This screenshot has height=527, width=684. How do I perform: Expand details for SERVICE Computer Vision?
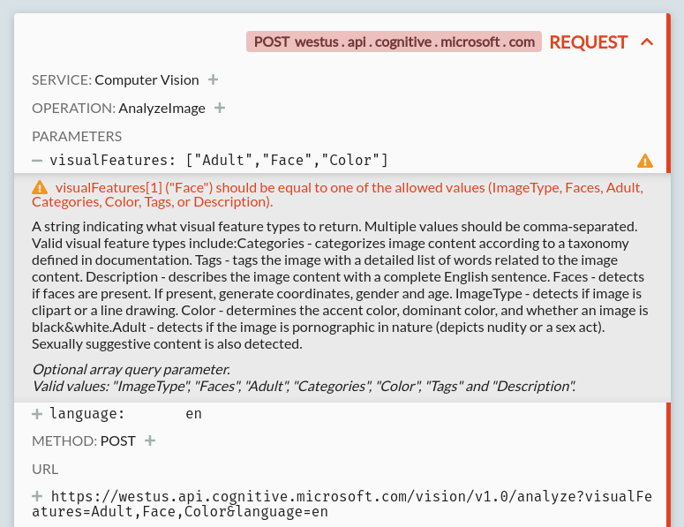(x=213, y=79)
